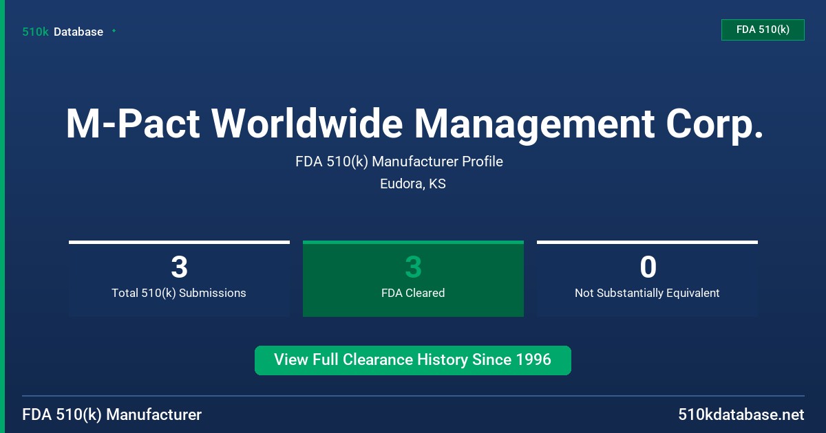Click View Full Clearance History Since 1996
Screen dimensions: 826x433
click(x=413, y=360)
